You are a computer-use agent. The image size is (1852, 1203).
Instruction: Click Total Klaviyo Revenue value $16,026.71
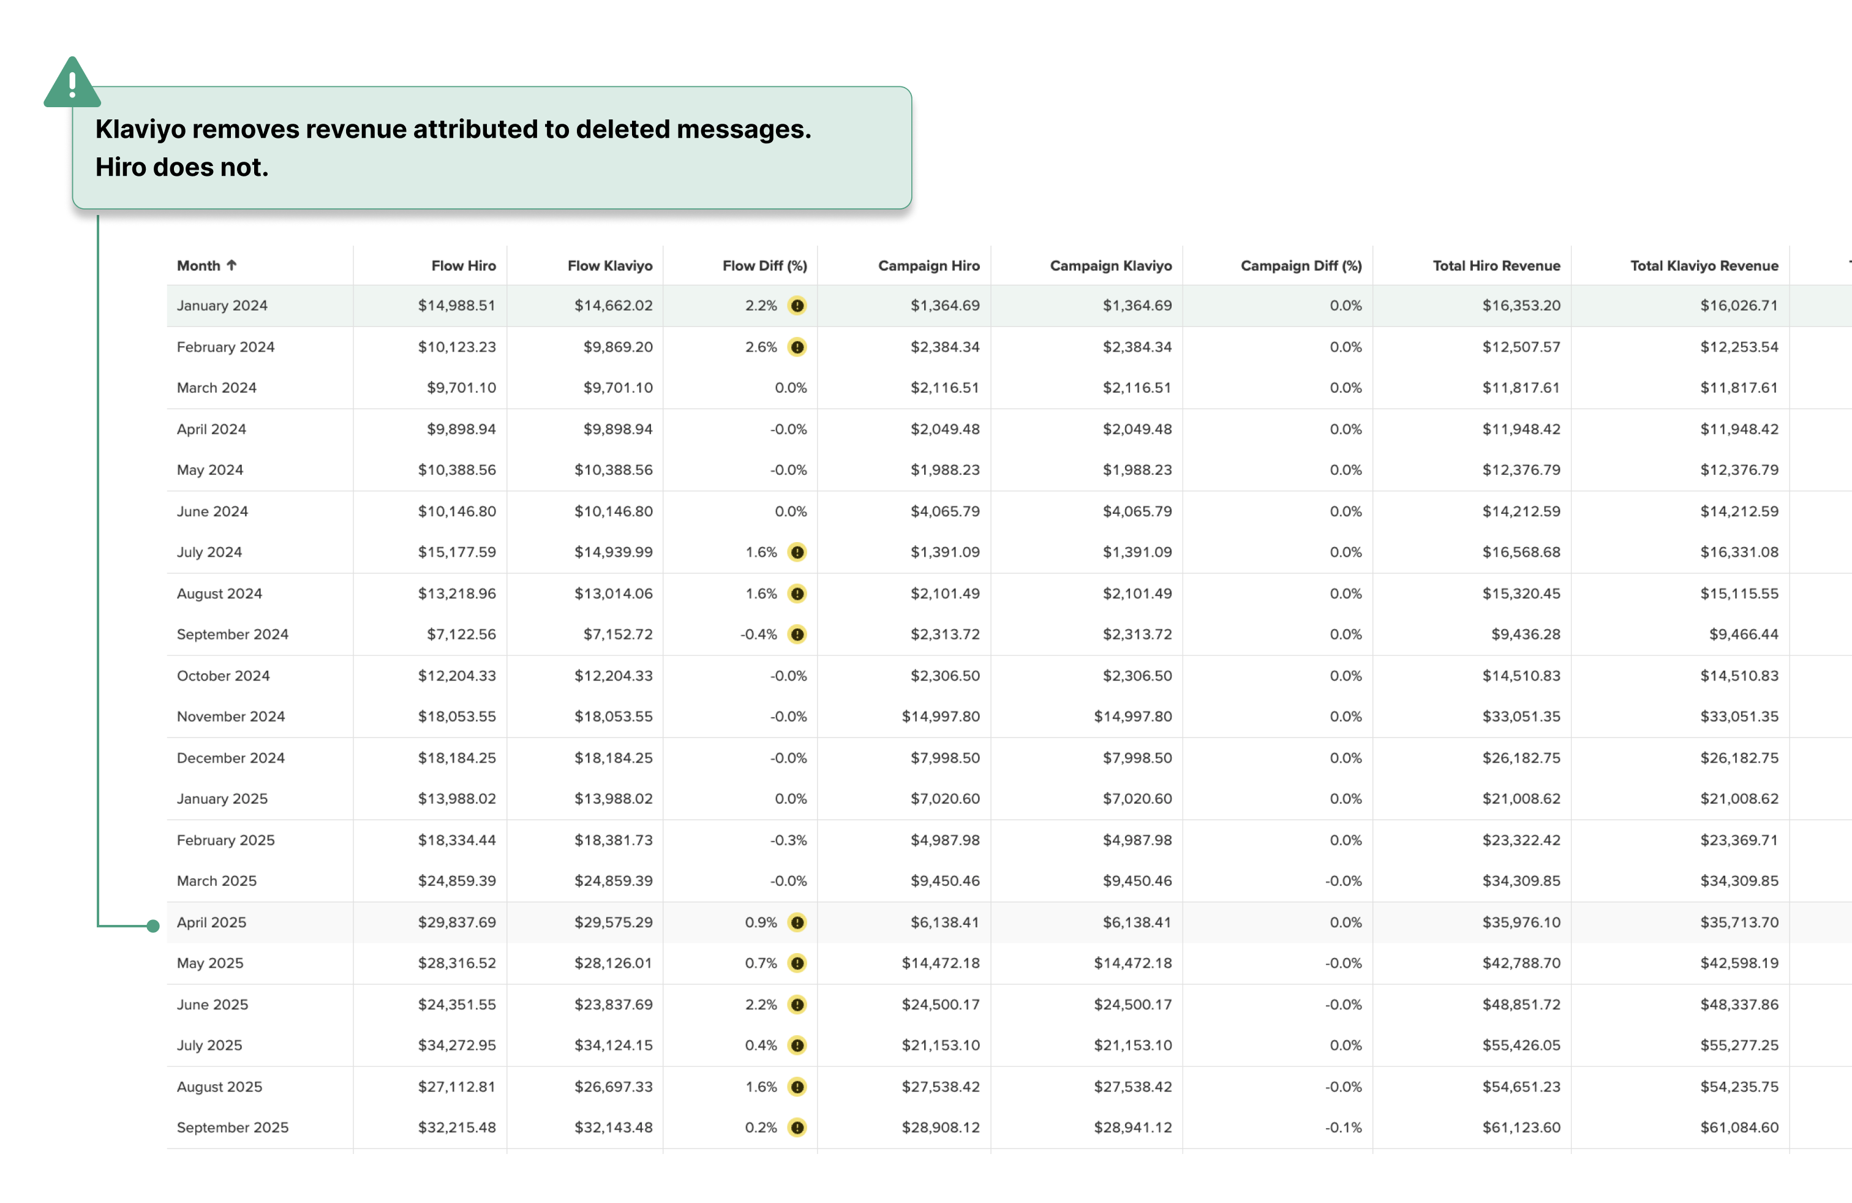(x=1739, y=306)
